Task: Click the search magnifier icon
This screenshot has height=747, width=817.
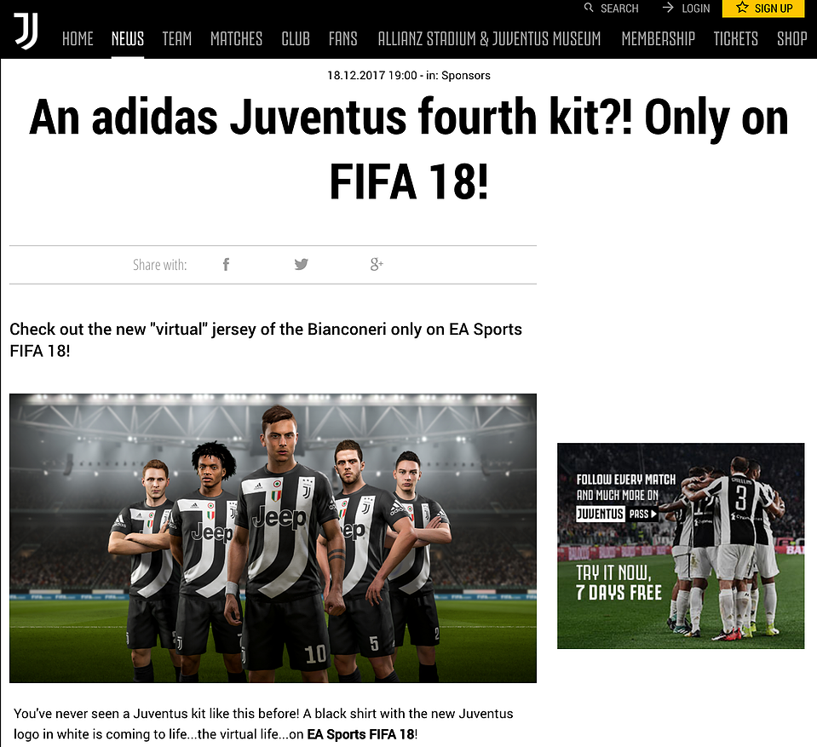Action: [589, 8]
